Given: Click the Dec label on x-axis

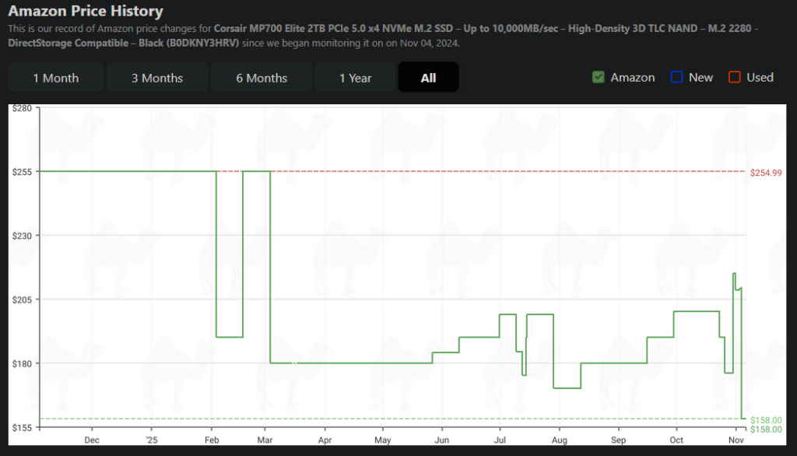Looking at the screenshot, I should coord(91,440).
